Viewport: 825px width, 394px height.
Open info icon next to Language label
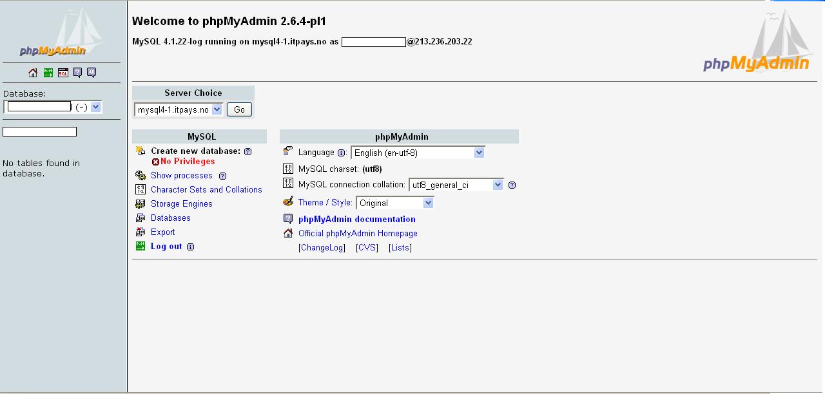tap(342, 153)
